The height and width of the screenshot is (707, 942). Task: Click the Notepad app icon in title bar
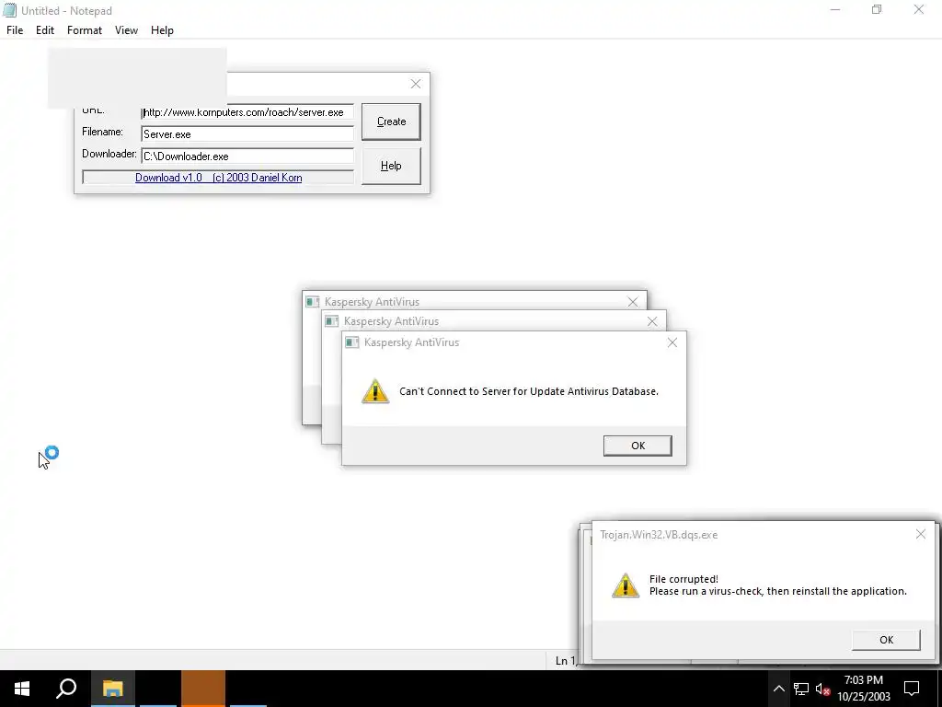[9, 10]
